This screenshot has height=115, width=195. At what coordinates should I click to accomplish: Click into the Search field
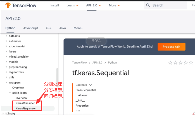click(x=165, y=5)
